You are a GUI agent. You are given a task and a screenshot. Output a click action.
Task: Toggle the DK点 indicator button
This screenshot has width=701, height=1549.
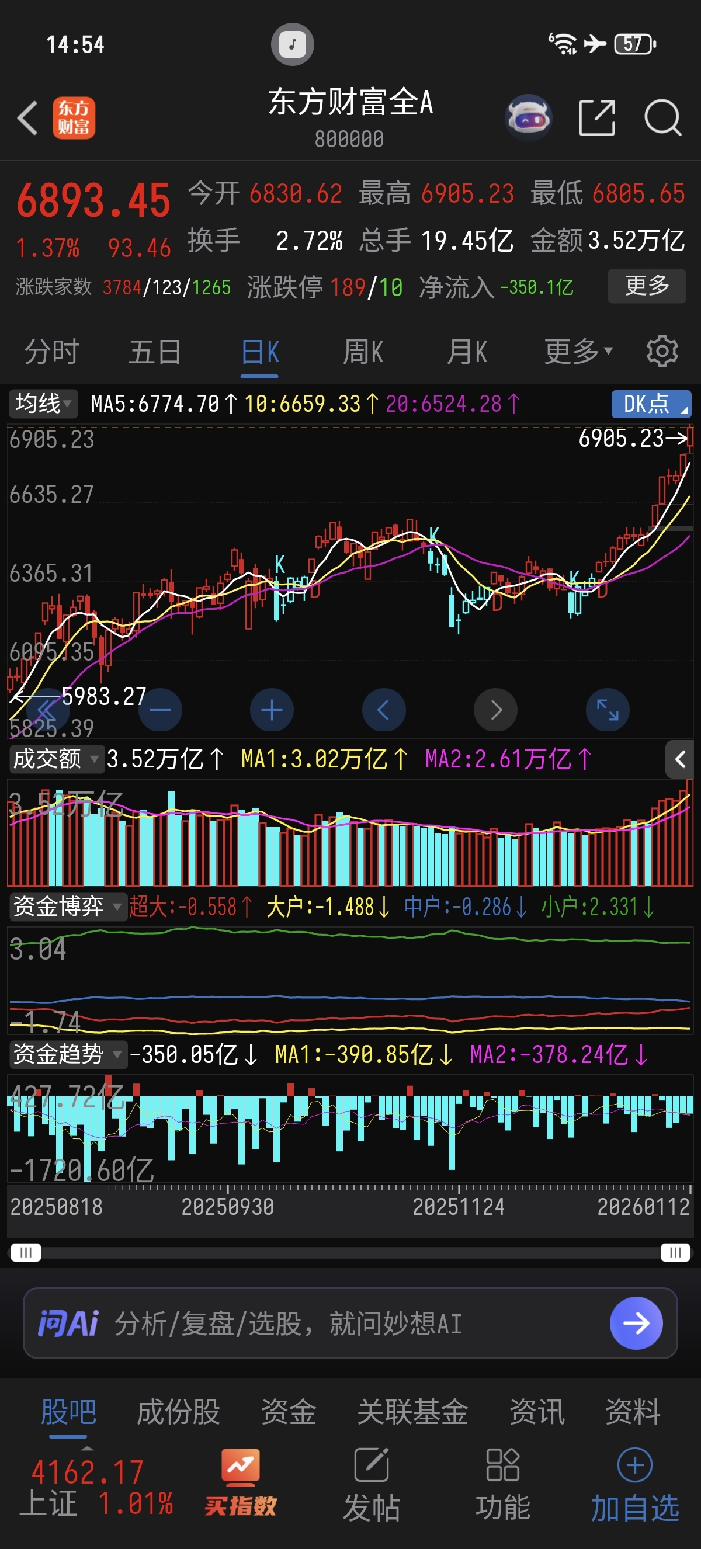click(651, 404)
